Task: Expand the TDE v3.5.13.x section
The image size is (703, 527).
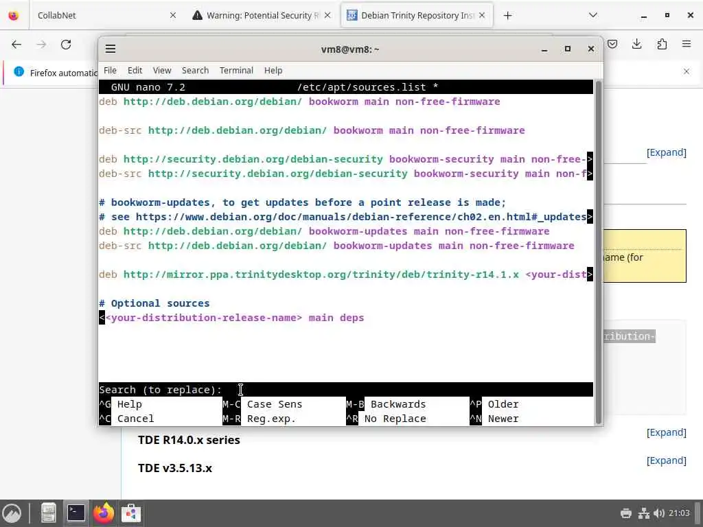Action: coord(666,460)
